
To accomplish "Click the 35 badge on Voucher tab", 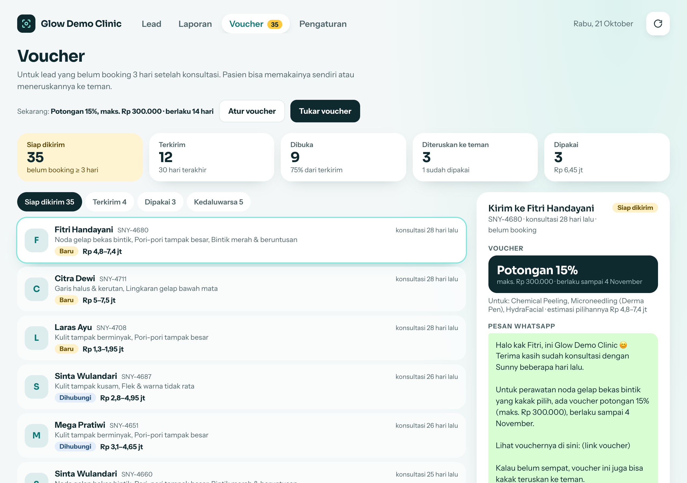I will click(x=274, y=24).
